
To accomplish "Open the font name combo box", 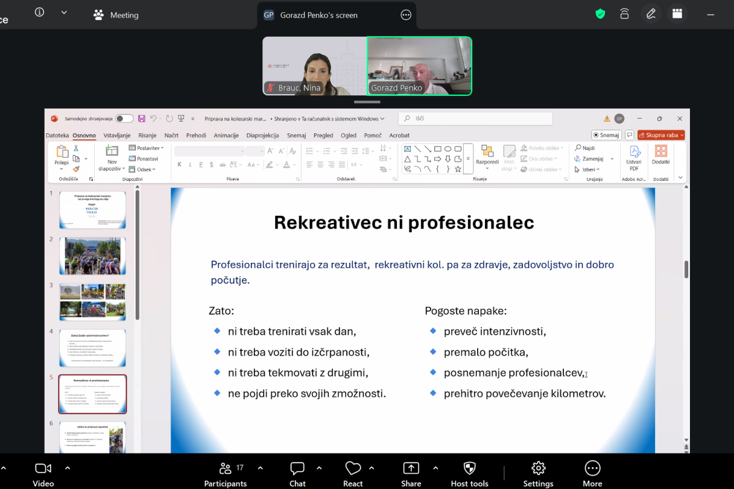I will 209,151.
